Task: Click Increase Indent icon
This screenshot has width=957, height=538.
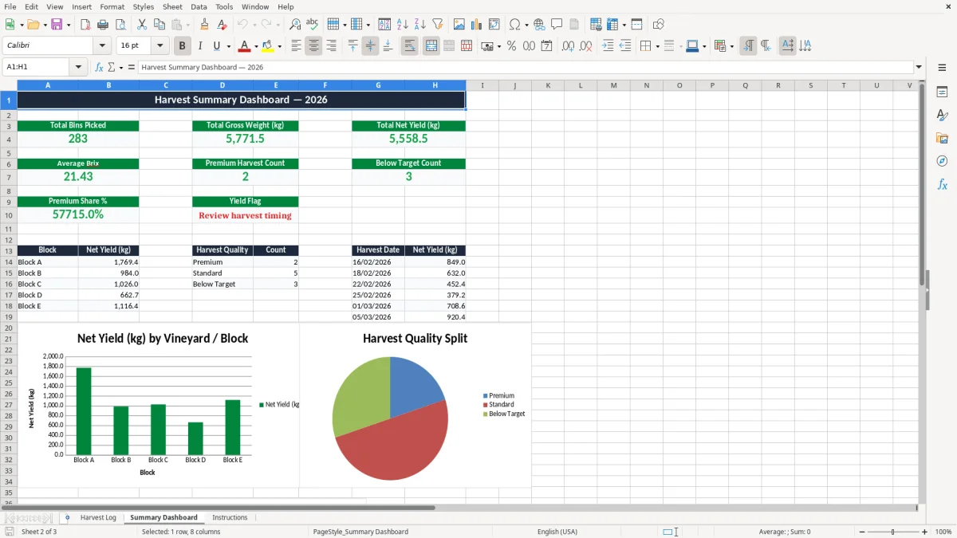Action: click(x=608, y=46)
